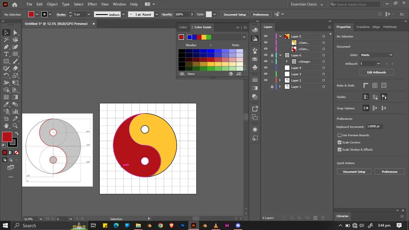Open the Effect menu
The image size is (409, 230).
point(92,4)
